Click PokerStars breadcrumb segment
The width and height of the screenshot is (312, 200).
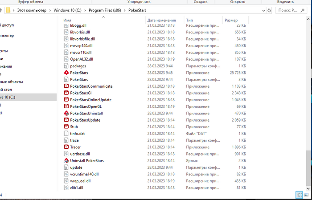[137, 10]
